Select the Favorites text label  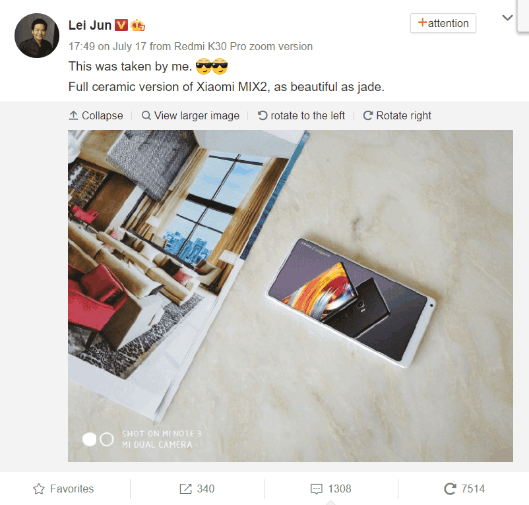[x=72, y=489]
